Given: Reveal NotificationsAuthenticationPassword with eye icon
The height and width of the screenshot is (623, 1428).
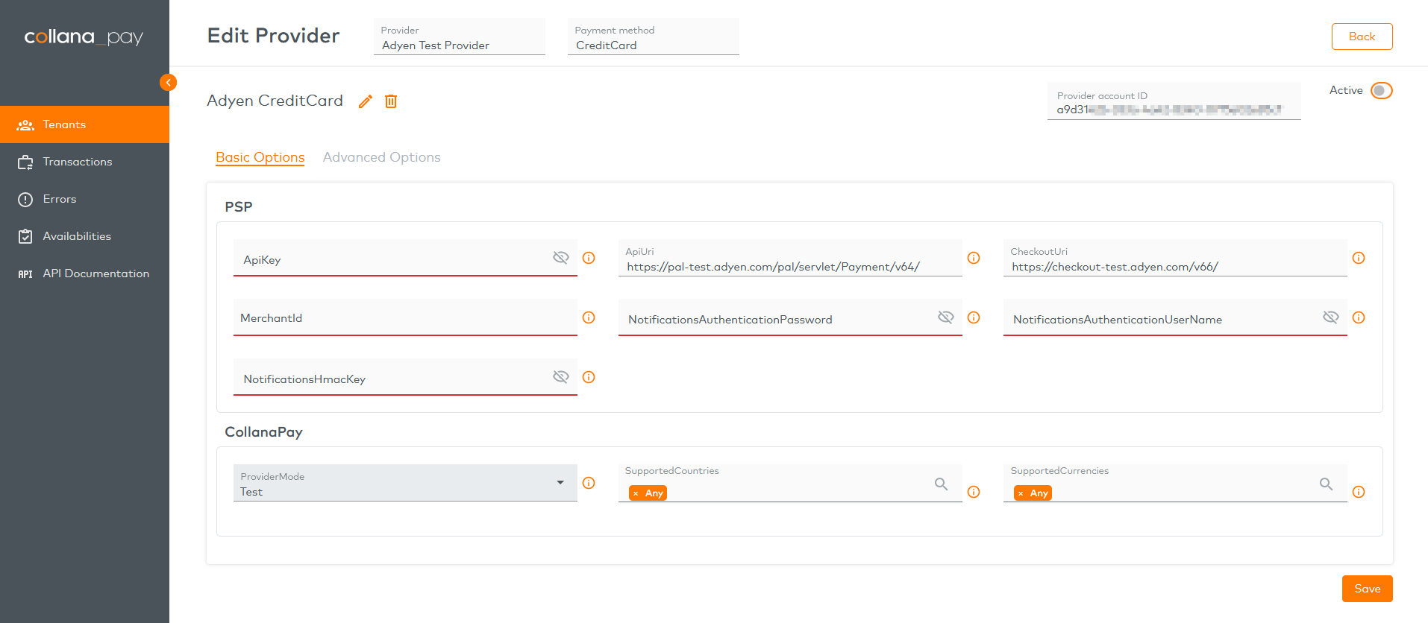Looking at the screenshot, I should 946,317.
